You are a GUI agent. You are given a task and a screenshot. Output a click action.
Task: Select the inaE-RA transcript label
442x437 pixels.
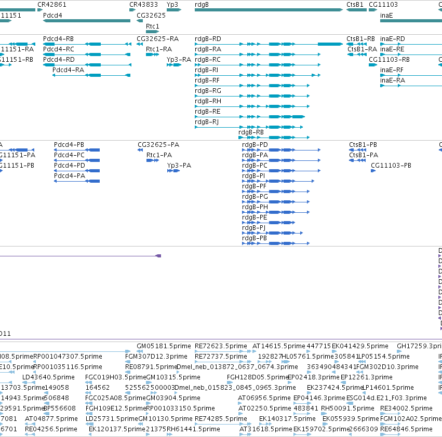(392, 80)
